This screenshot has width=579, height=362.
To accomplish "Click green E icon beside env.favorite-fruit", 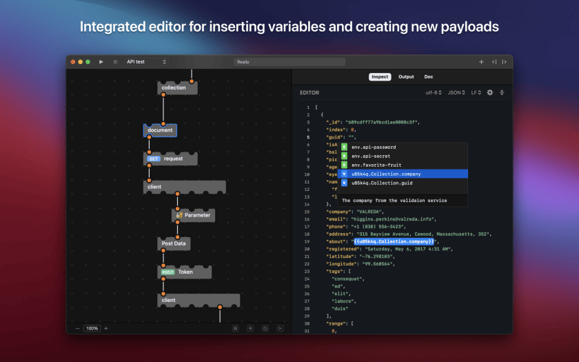I will click(344, 165).
